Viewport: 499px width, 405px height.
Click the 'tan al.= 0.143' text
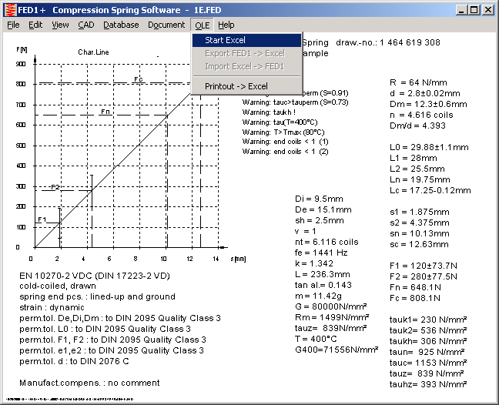click(323, 285)
